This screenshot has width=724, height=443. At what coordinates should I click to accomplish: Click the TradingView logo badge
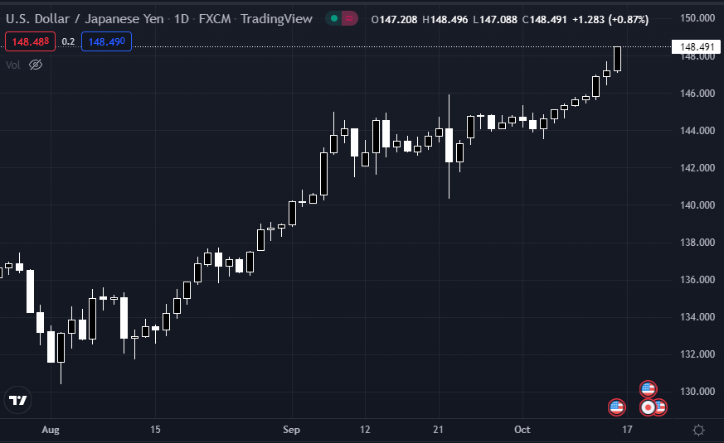18,400
